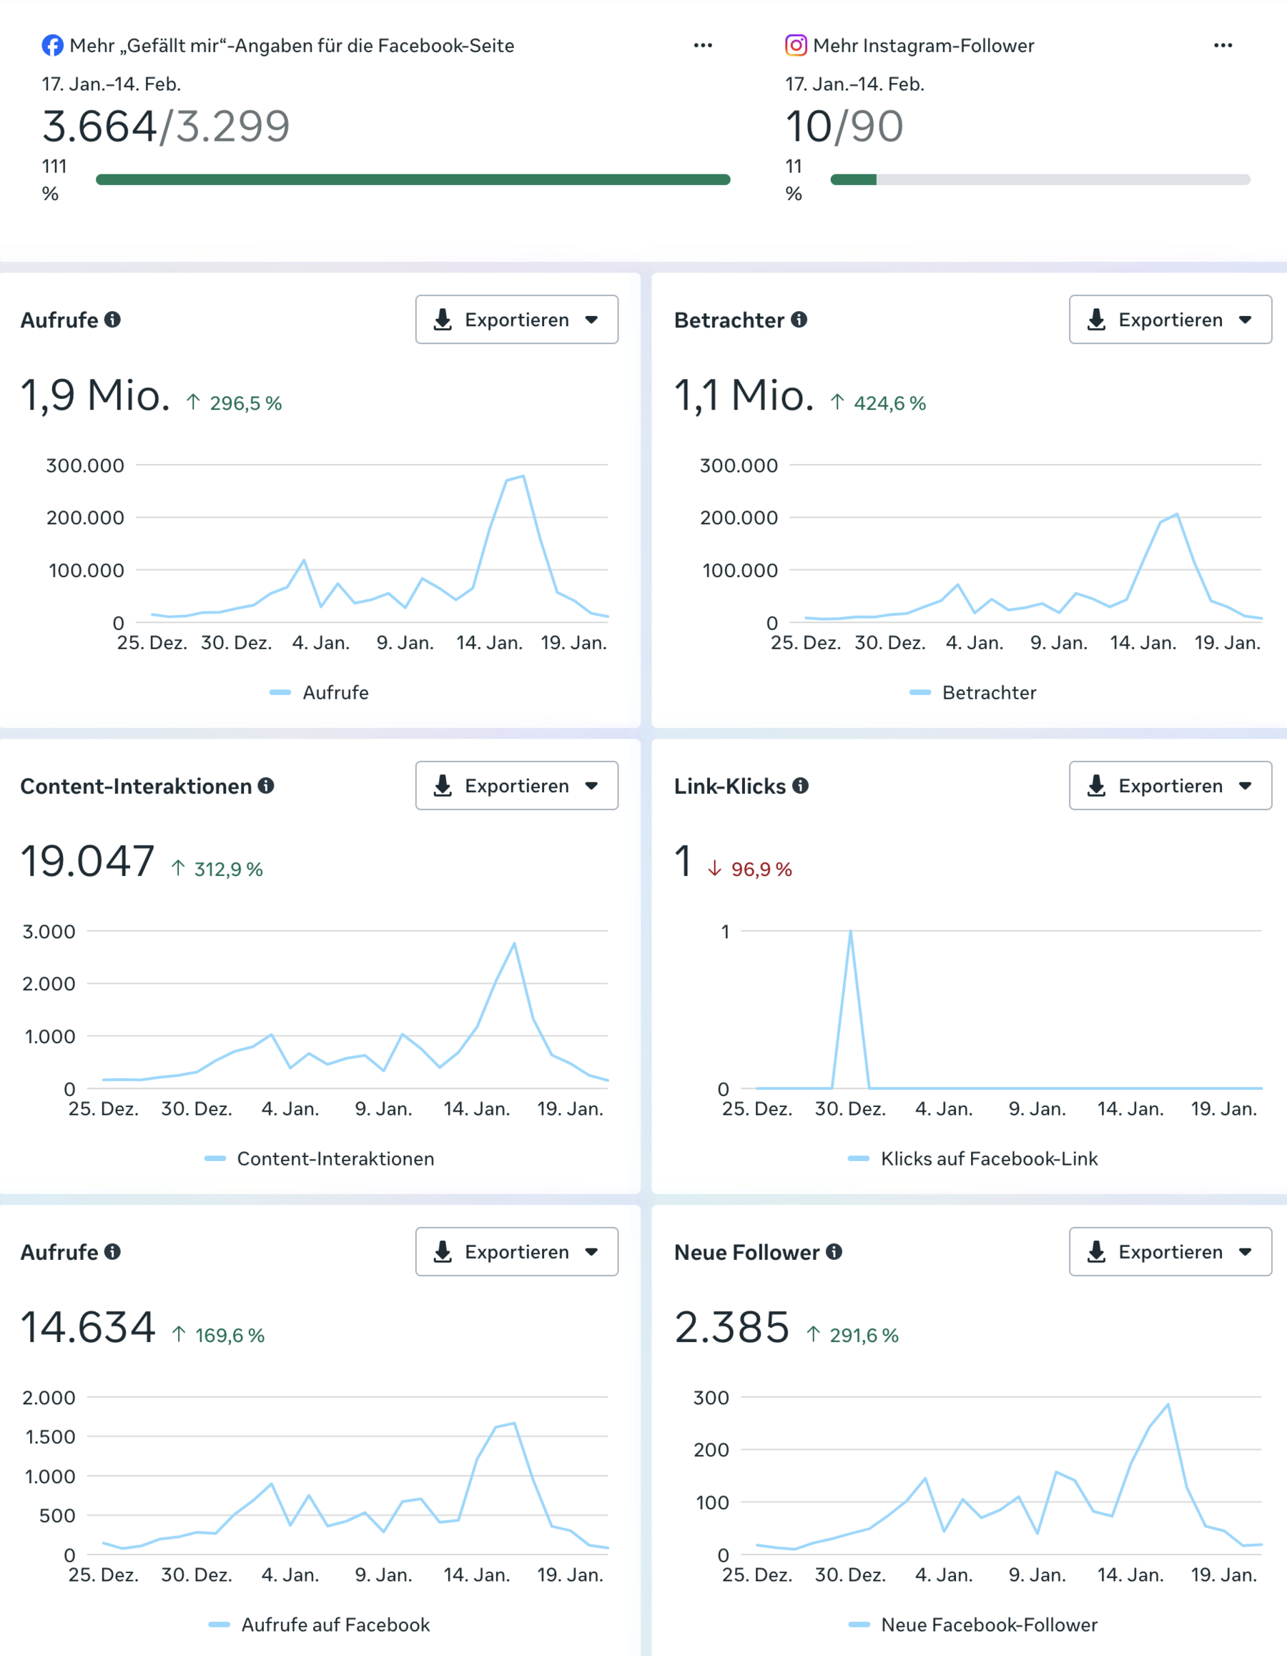1287x1656 pixels.
Task: Click the Instagram logo icon in goal card
Action: coord(796,46)
